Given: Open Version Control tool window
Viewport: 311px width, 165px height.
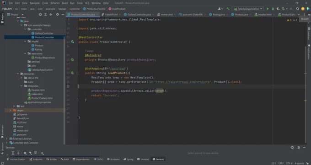Looking at the screenshot, I should (16, 159).
